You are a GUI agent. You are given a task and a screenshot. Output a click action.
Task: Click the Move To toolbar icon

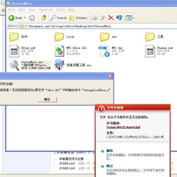tap(94, 18)
